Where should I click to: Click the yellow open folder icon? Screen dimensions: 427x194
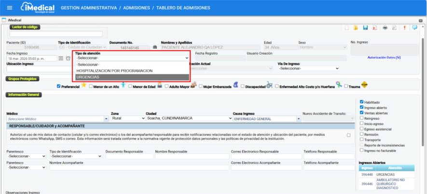(356, 28)
